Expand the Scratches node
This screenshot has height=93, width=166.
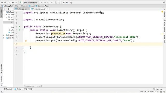click(4, 38)
